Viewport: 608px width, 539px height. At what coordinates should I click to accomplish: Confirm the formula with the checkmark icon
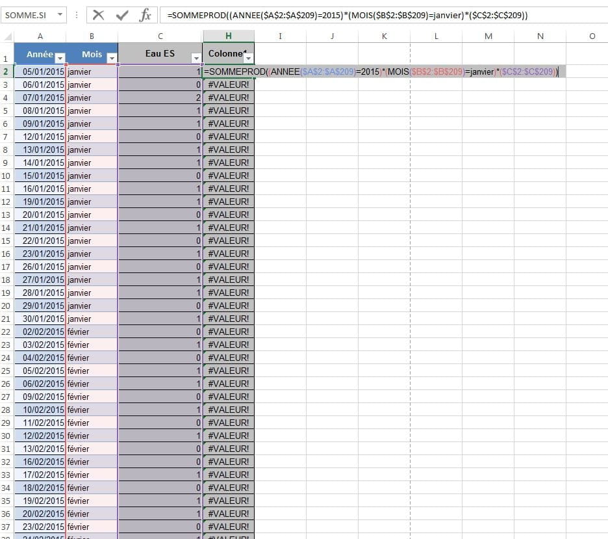click(x=122, y=15)
